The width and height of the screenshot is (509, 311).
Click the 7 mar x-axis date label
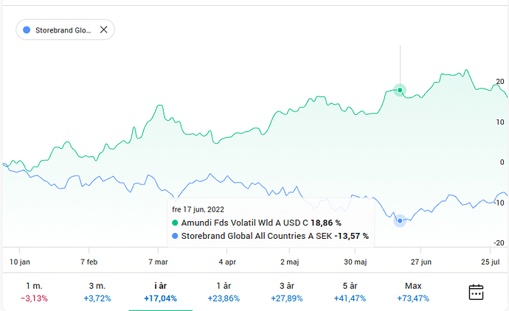point(158,262)
